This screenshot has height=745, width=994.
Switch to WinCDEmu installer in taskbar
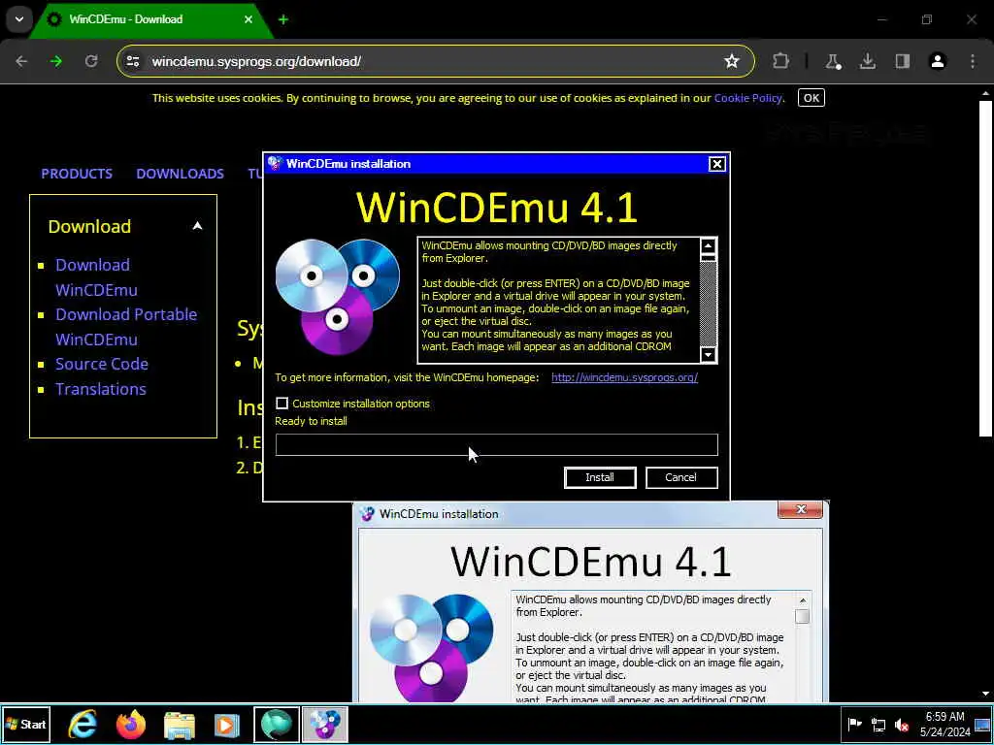pyautogui.click(x=324, y=725)
